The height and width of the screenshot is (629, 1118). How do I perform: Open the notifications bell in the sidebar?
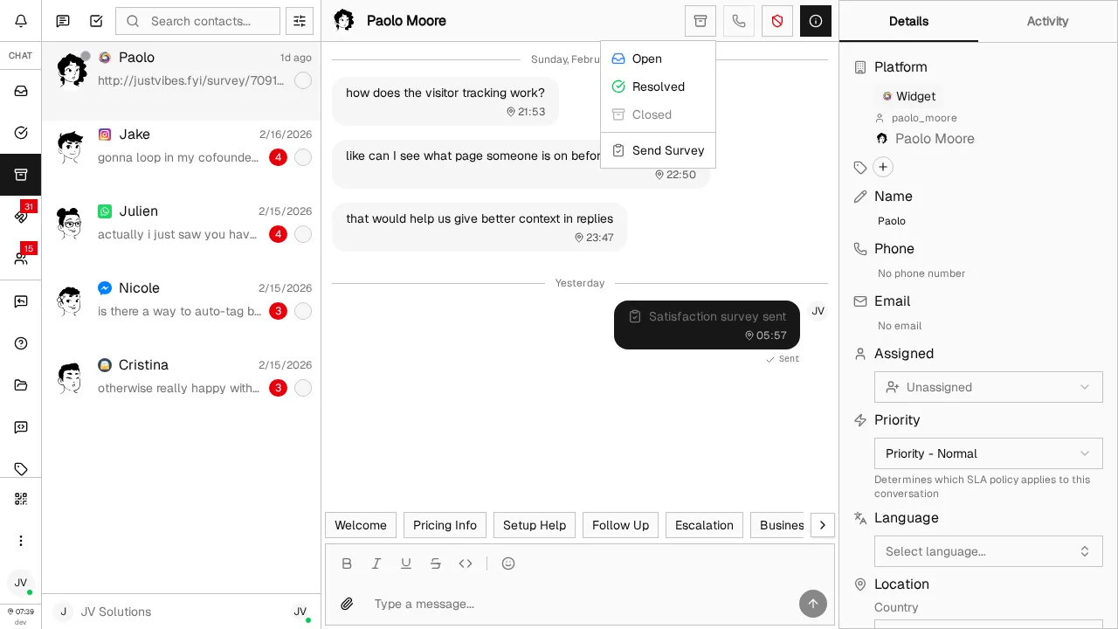click(x=20, y=20)
